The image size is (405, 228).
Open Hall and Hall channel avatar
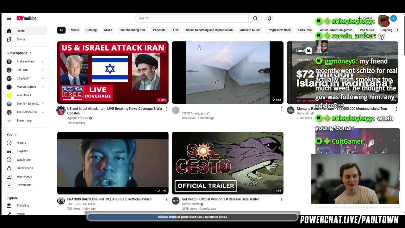coord(290,110)
